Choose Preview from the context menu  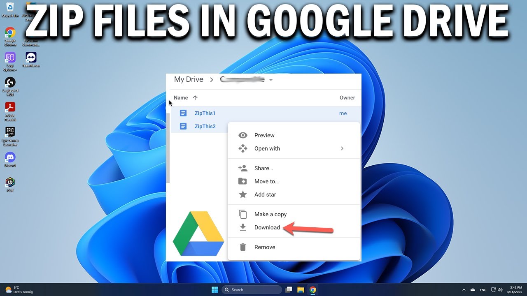[294, 135]
